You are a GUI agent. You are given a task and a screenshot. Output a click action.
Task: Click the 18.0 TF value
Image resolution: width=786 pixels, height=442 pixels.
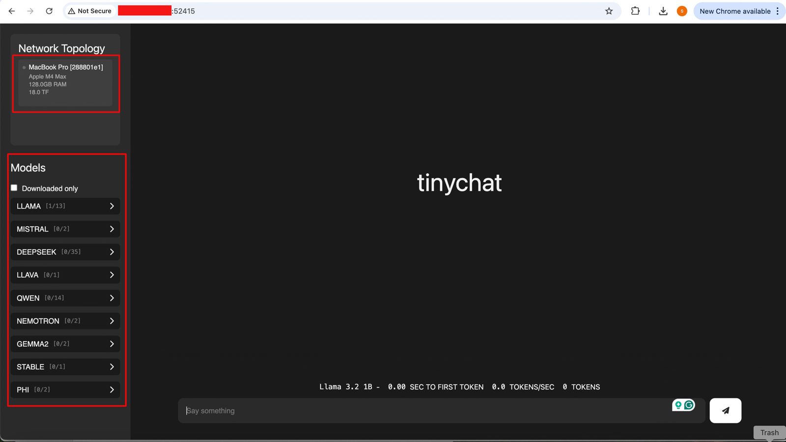(39, 92)
